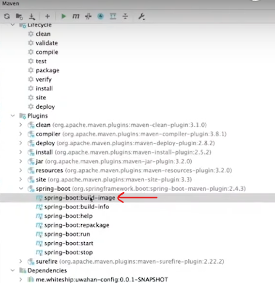Click the Add Maven Projects plus icon

tap(47, 17)
